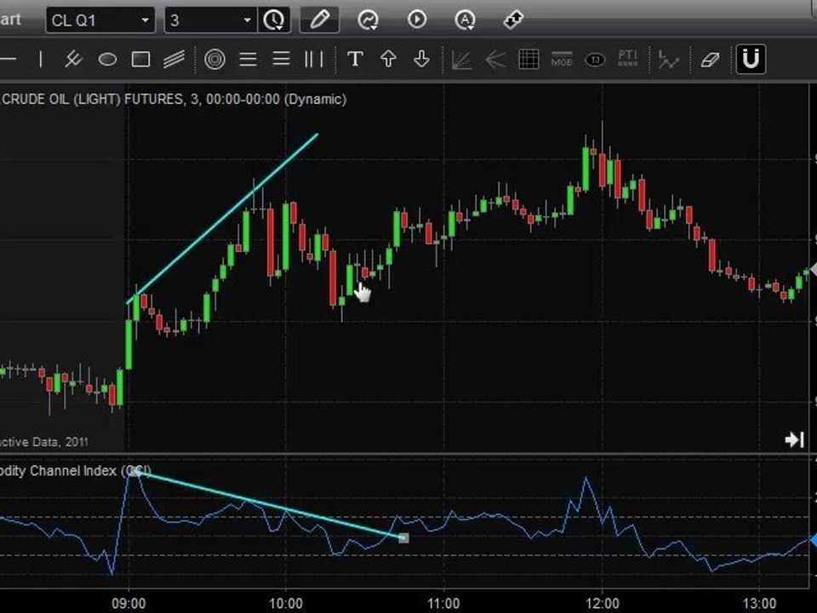Viewport: 817px width, 613px height.
Task: Select the eraser tool
Action: coord(710,60)
